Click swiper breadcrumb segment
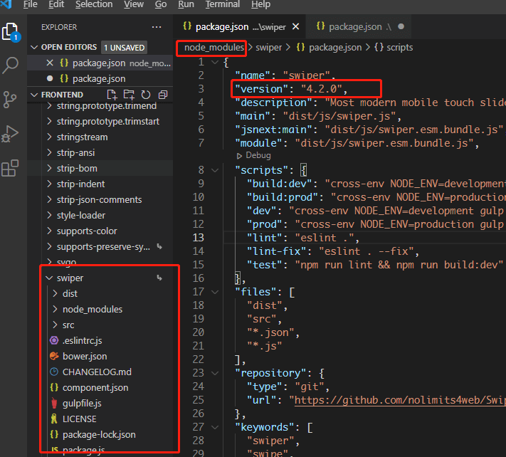The height and width of the screenshot is (457, 506). tap(268, 48)
